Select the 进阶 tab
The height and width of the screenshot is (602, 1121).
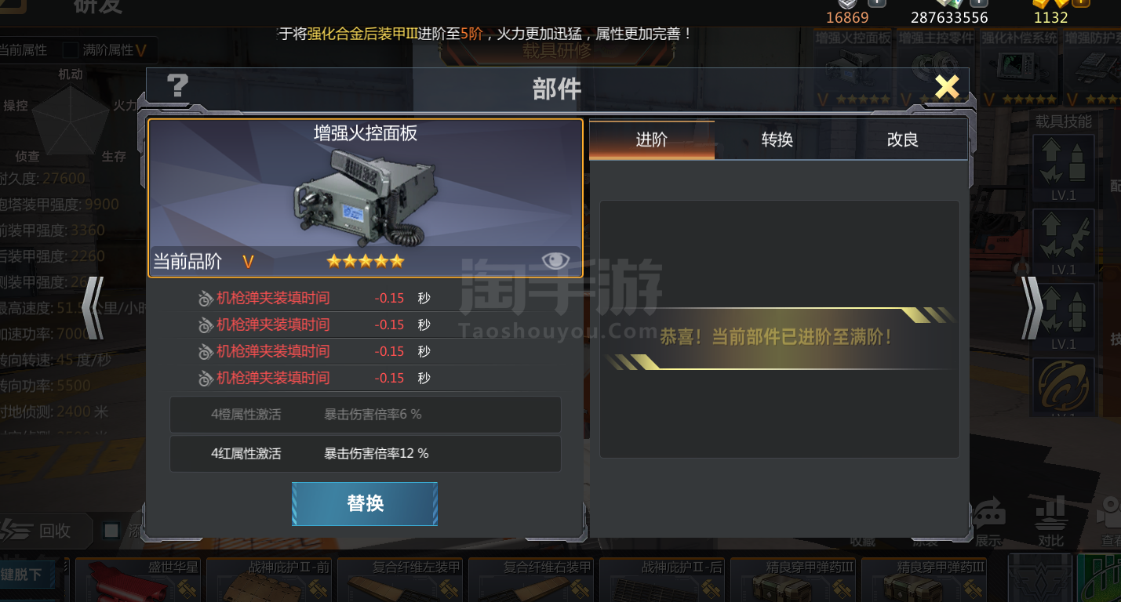tap(652, 140)
